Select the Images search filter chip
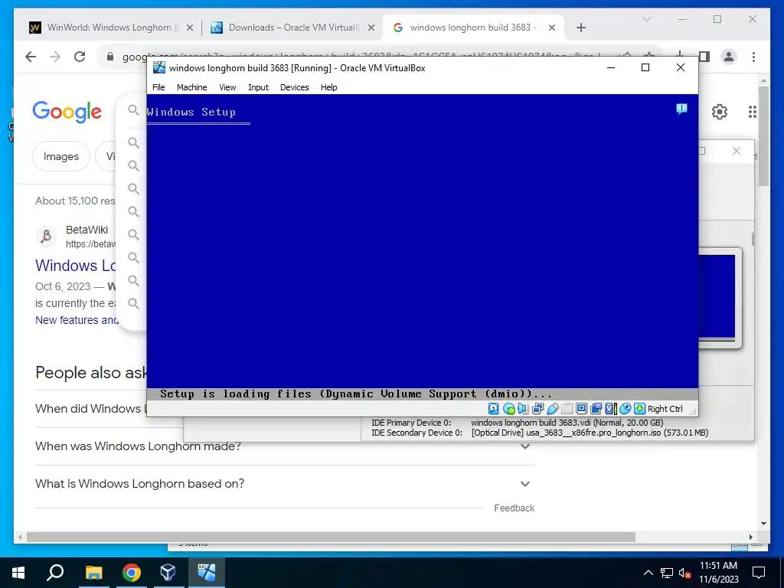 pos(61,156)
